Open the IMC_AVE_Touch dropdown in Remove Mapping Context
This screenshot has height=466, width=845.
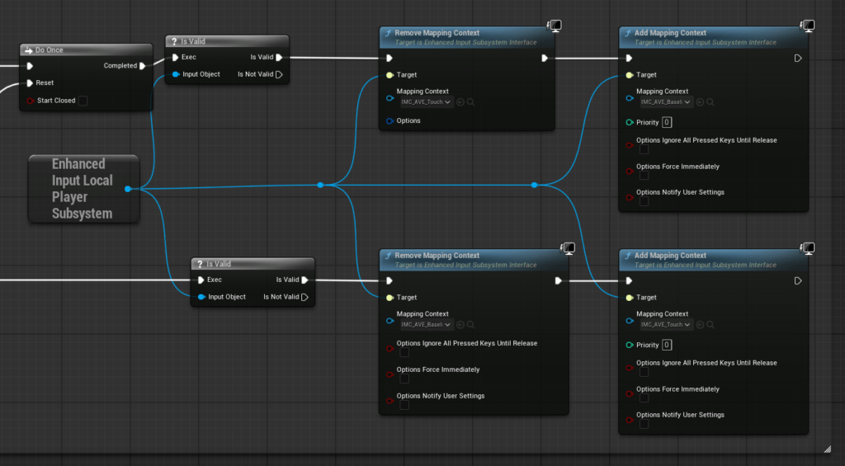[x=426, y=102]
